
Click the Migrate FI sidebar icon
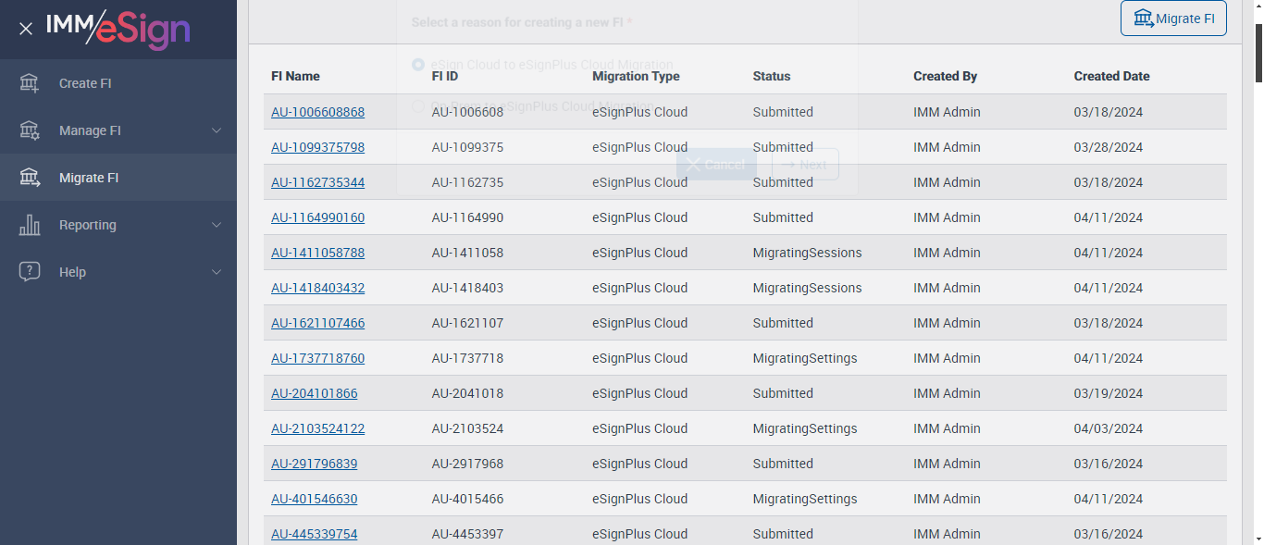30,178
